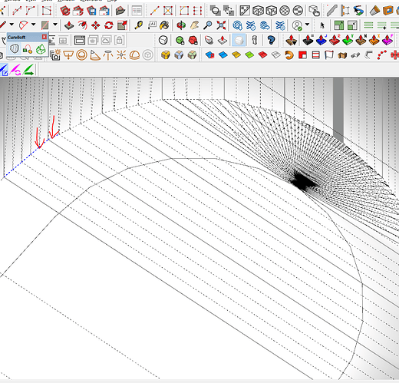Select the Scale tool
This screenshot has height=383, width=399.
point(122,25)
